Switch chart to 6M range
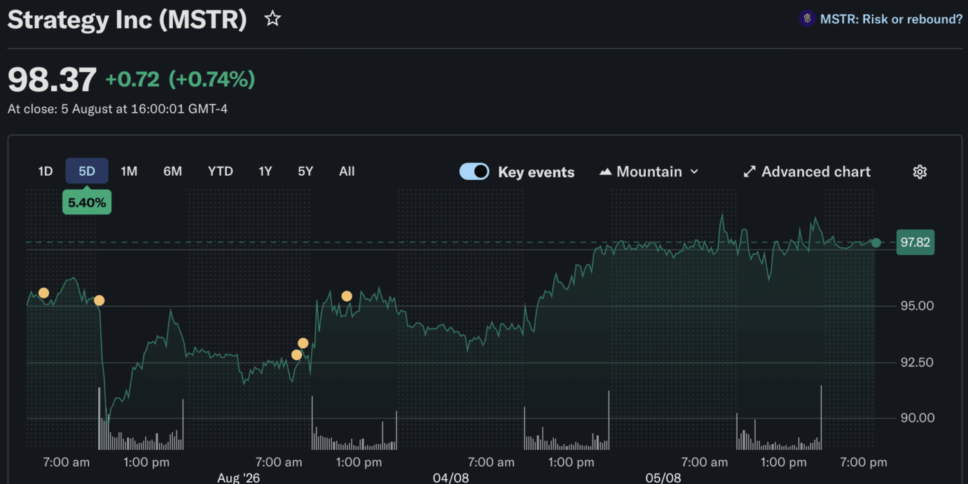Image resolution: width=968 pixels, height=484 pixels. 172,171
